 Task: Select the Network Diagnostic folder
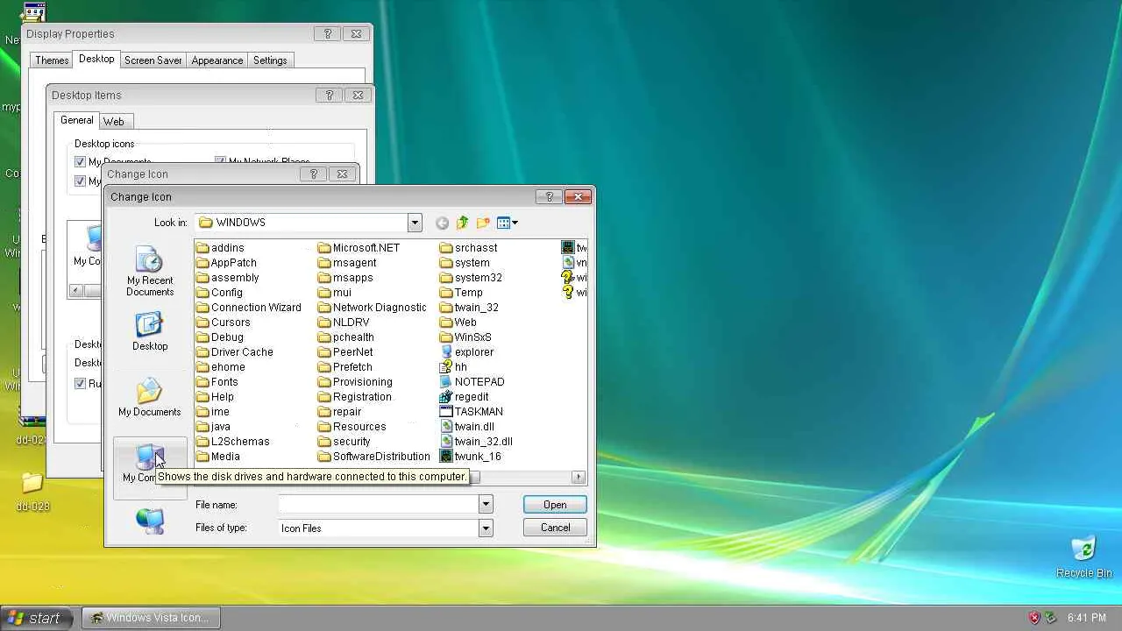coord(373,308)
